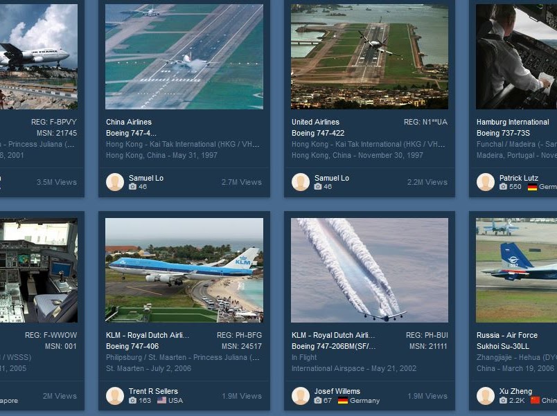Open the Hamburg International cockpit photo
557x416 pixels.
pos(517,57)
